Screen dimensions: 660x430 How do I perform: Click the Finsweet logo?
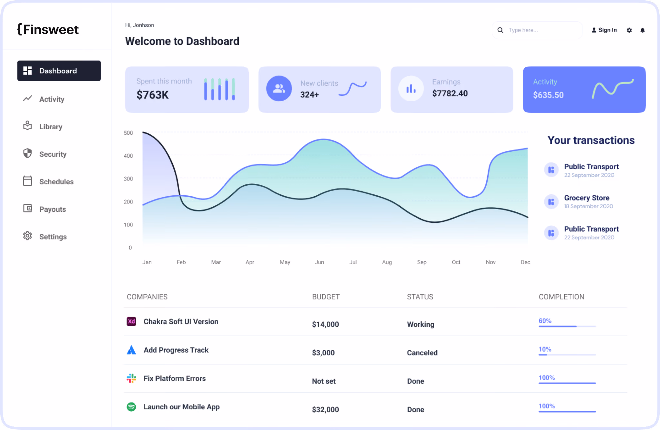[x=48, y=29]
